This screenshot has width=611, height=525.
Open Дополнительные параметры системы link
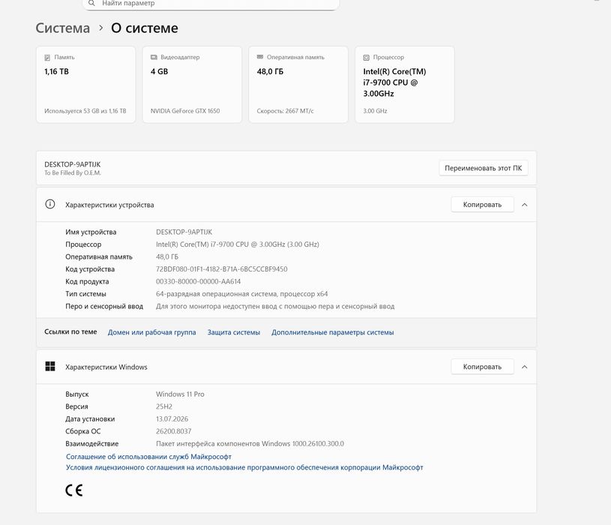(333, 332)
